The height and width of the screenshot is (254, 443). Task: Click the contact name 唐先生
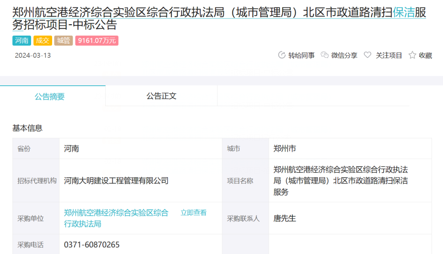(x=285, y=218)
